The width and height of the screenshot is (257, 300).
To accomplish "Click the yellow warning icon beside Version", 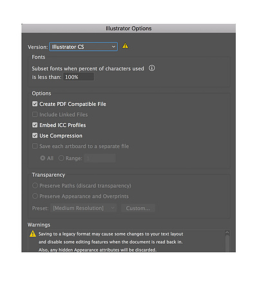I will tap(125, 46).
